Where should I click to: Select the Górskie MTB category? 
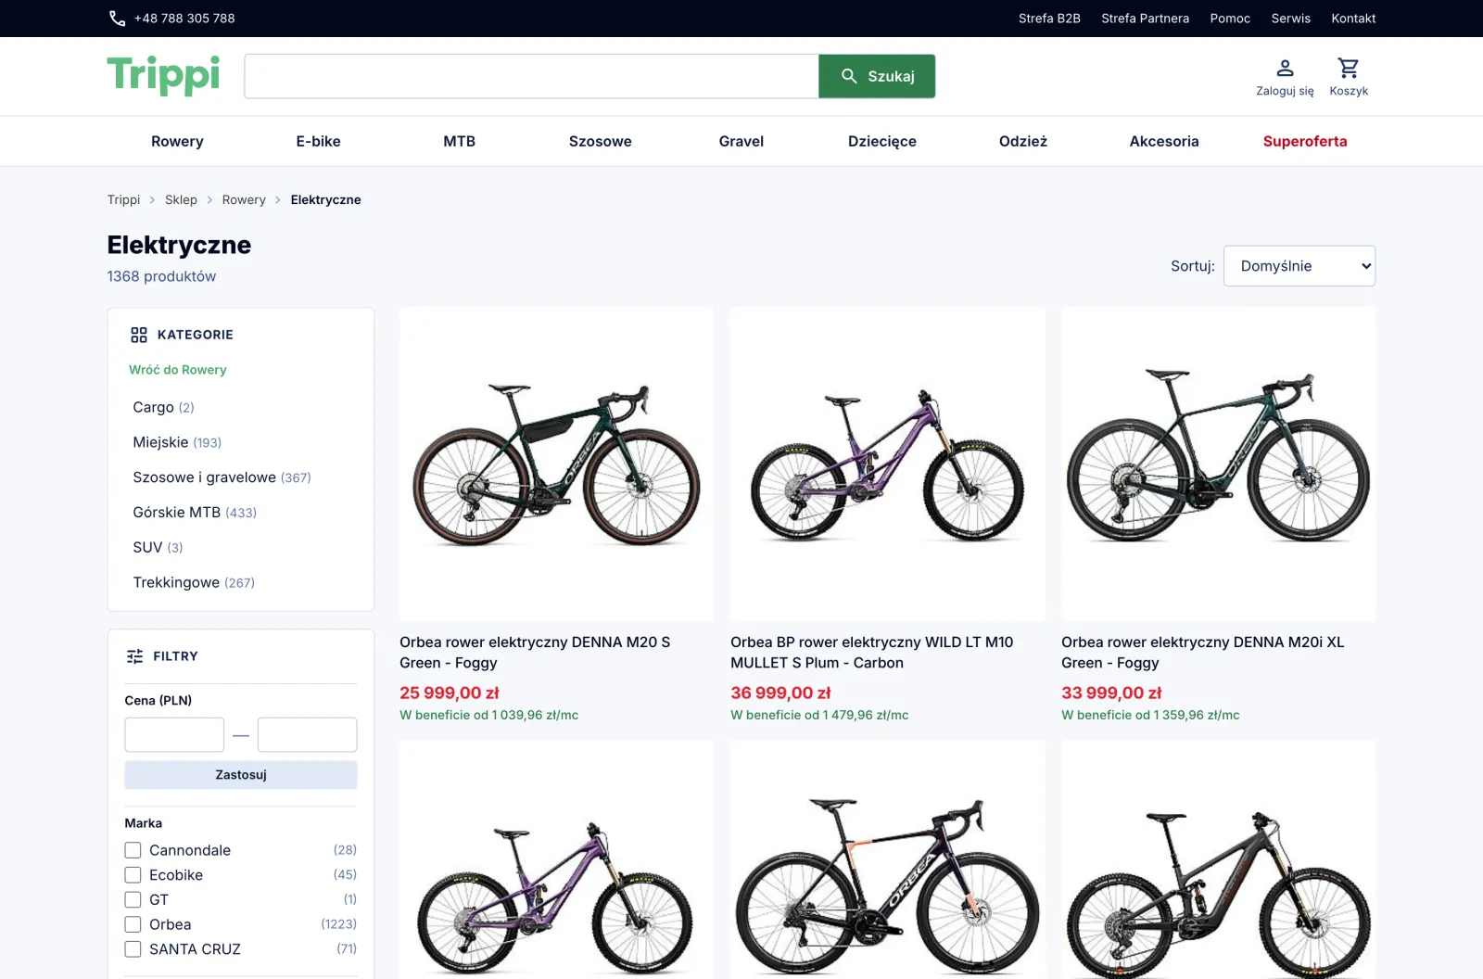click(195, 513)
